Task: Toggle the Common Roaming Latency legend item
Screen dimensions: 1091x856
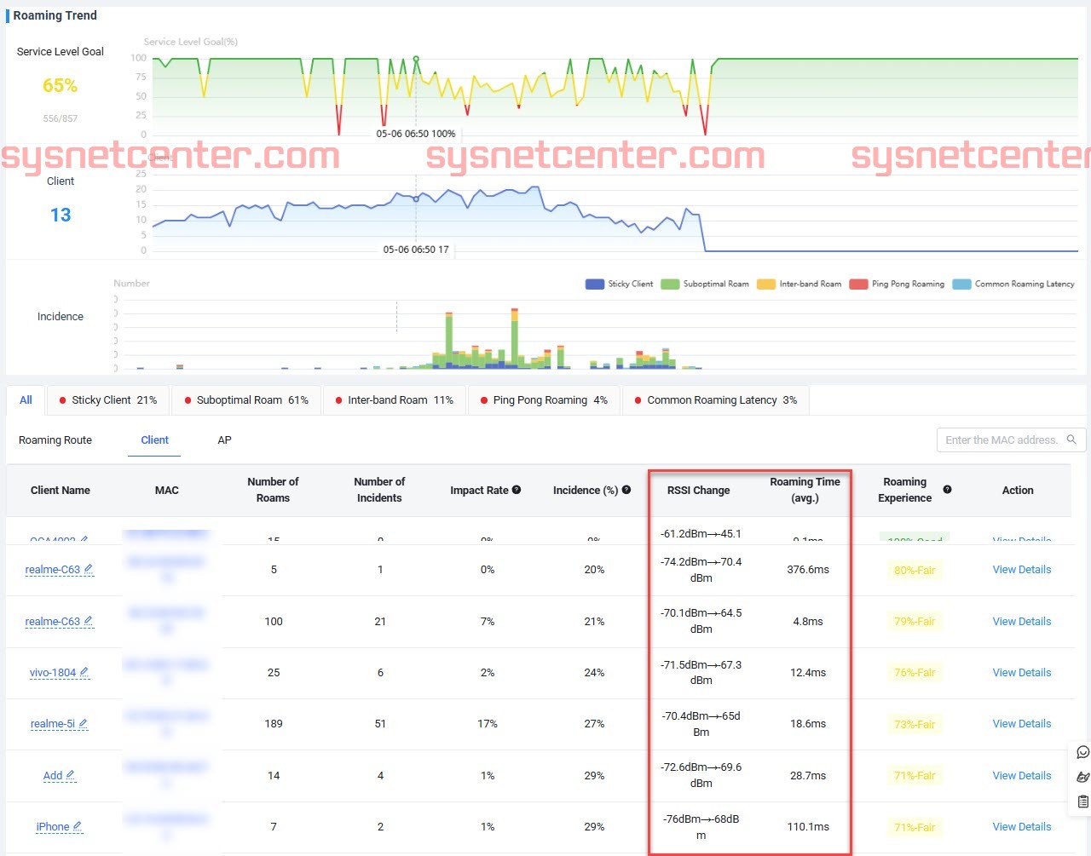Action: [1013, 284]
